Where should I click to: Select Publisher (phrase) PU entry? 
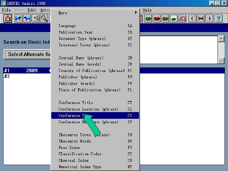pos(95,77)
